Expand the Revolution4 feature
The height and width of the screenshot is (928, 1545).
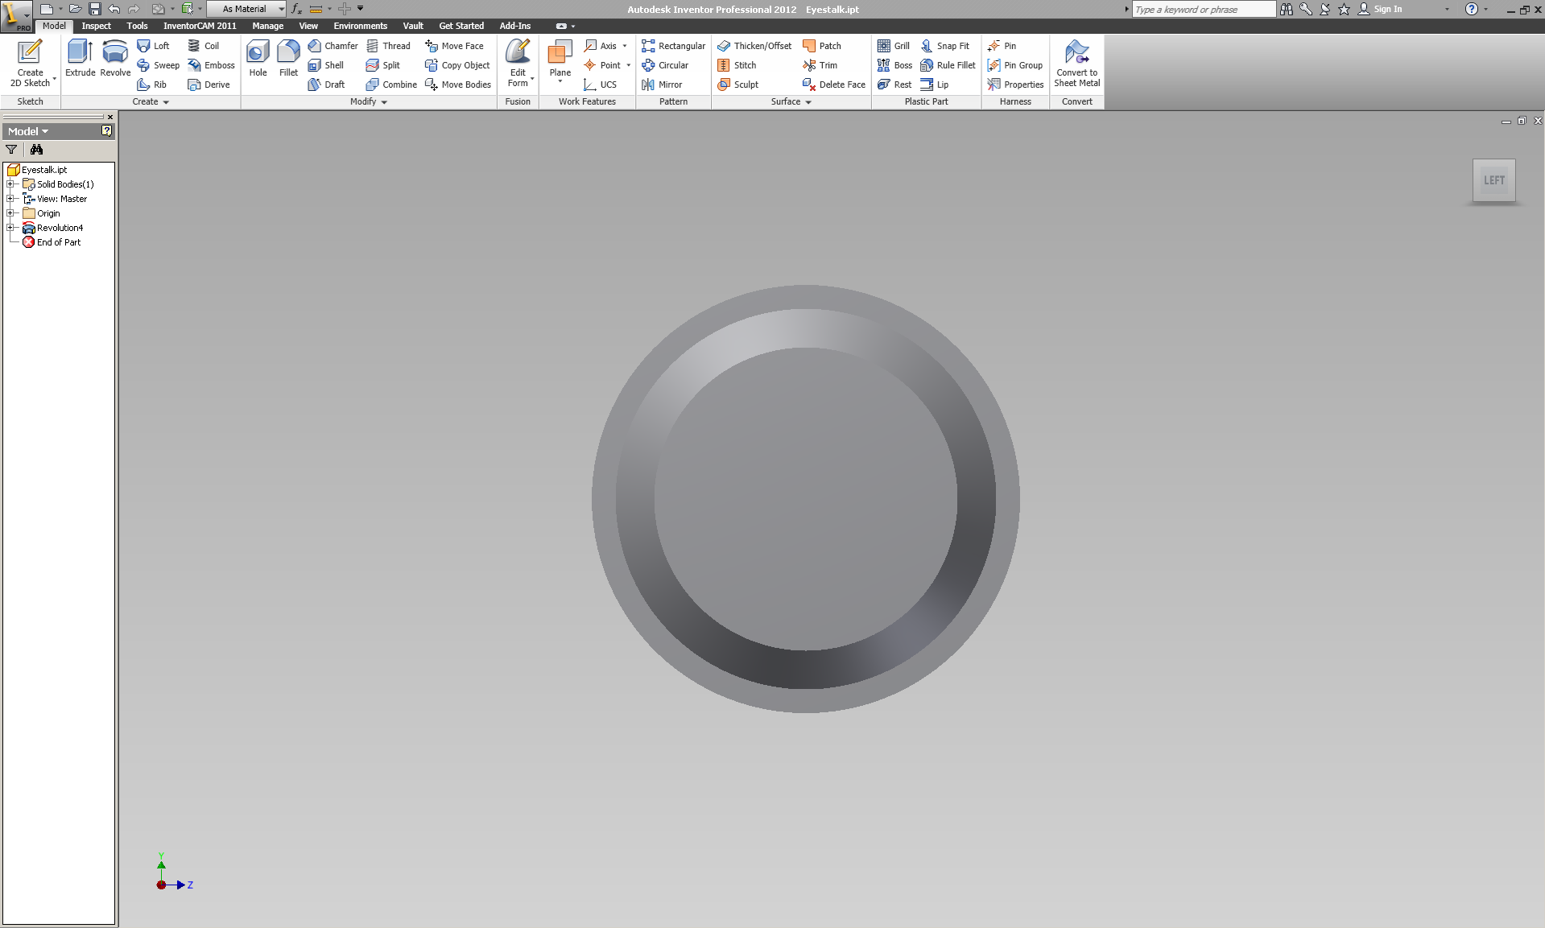(11, 228)
